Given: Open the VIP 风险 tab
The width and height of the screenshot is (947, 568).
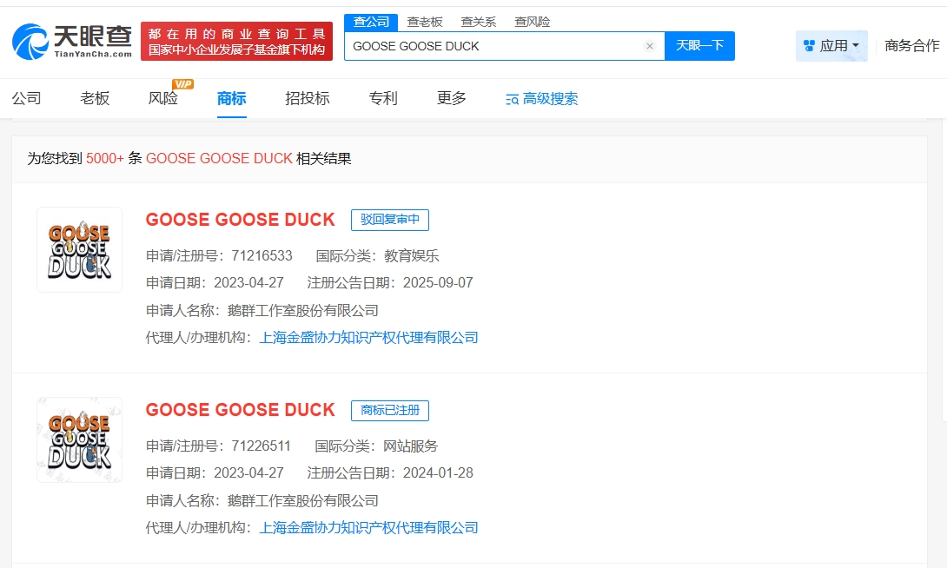Looking at the screenshot, I should tap(163, 98).
